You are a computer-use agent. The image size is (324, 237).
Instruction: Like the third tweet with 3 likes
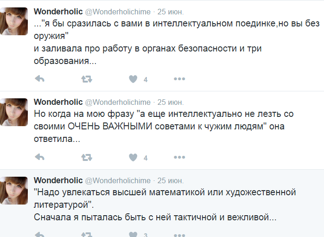pos(133,235)
